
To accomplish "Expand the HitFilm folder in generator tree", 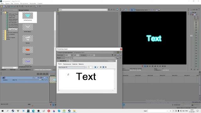I will (3, 39).
